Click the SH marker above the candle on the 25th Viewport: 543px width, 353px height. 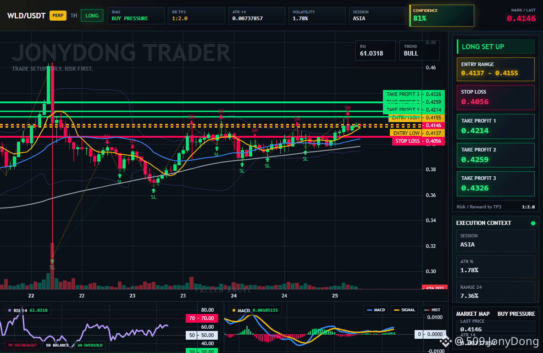click(347, 110)
